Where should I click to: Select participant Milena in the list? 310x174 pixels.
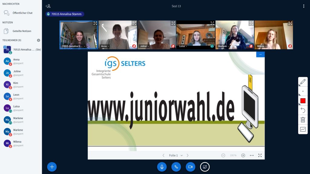[21, 143]
